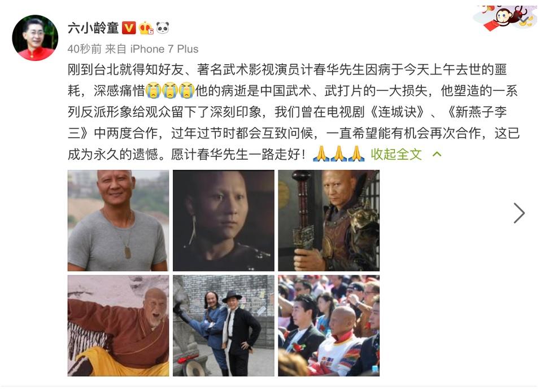Viewport: 540px width, 390px height.
Task: Click the third crying emoji in the post
Action: (186, 90)
